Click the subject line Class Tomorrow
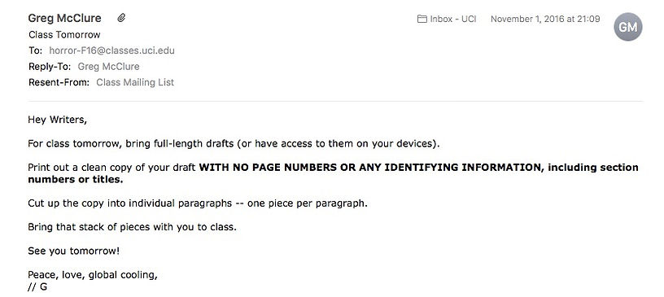 pos(64,35)
